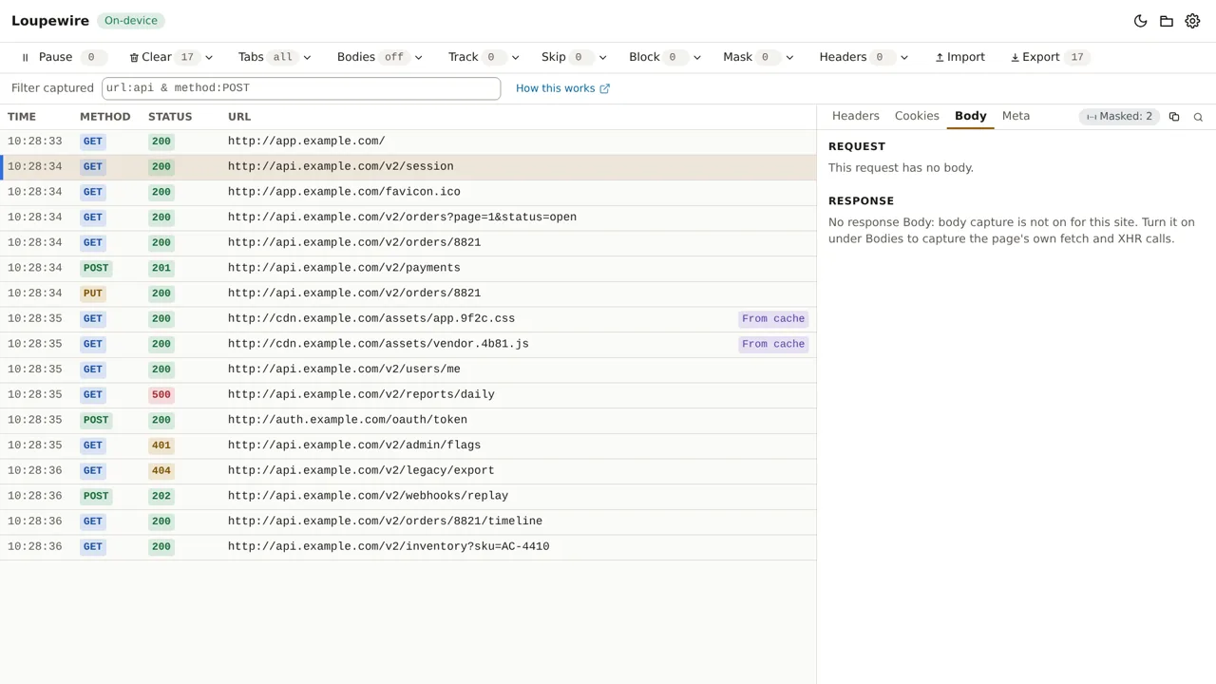The height and width of the screenshot is (684, 1216).
Task: Click the 404 status badge
Action: 161,471
